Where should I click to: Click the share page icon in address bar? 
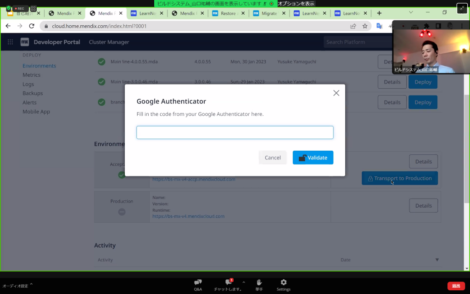353,26
